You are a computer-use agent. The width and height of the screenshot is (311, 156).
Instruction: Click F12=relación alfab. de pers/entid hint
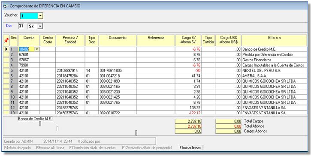point(147,148)
